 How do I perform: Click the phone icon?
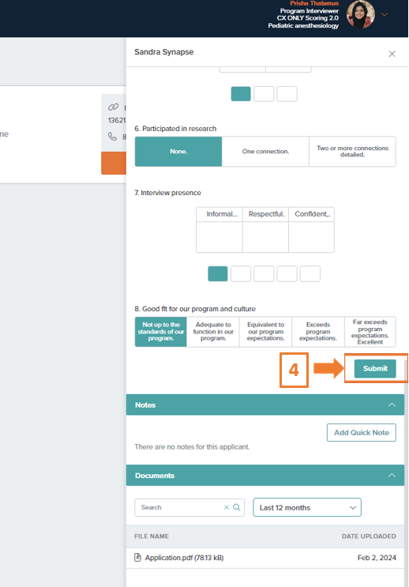[x=112, y=136]
